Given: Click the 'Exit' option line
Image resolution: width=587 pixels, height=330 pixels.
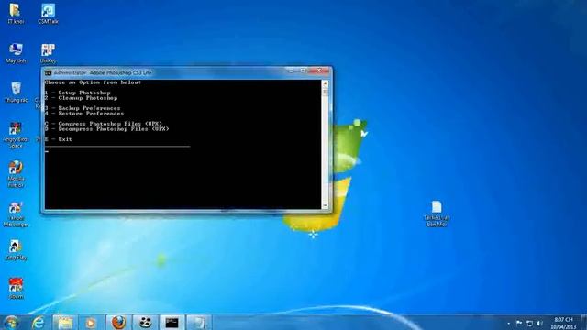Looking at the screenshot, I should tap(59, 139).
